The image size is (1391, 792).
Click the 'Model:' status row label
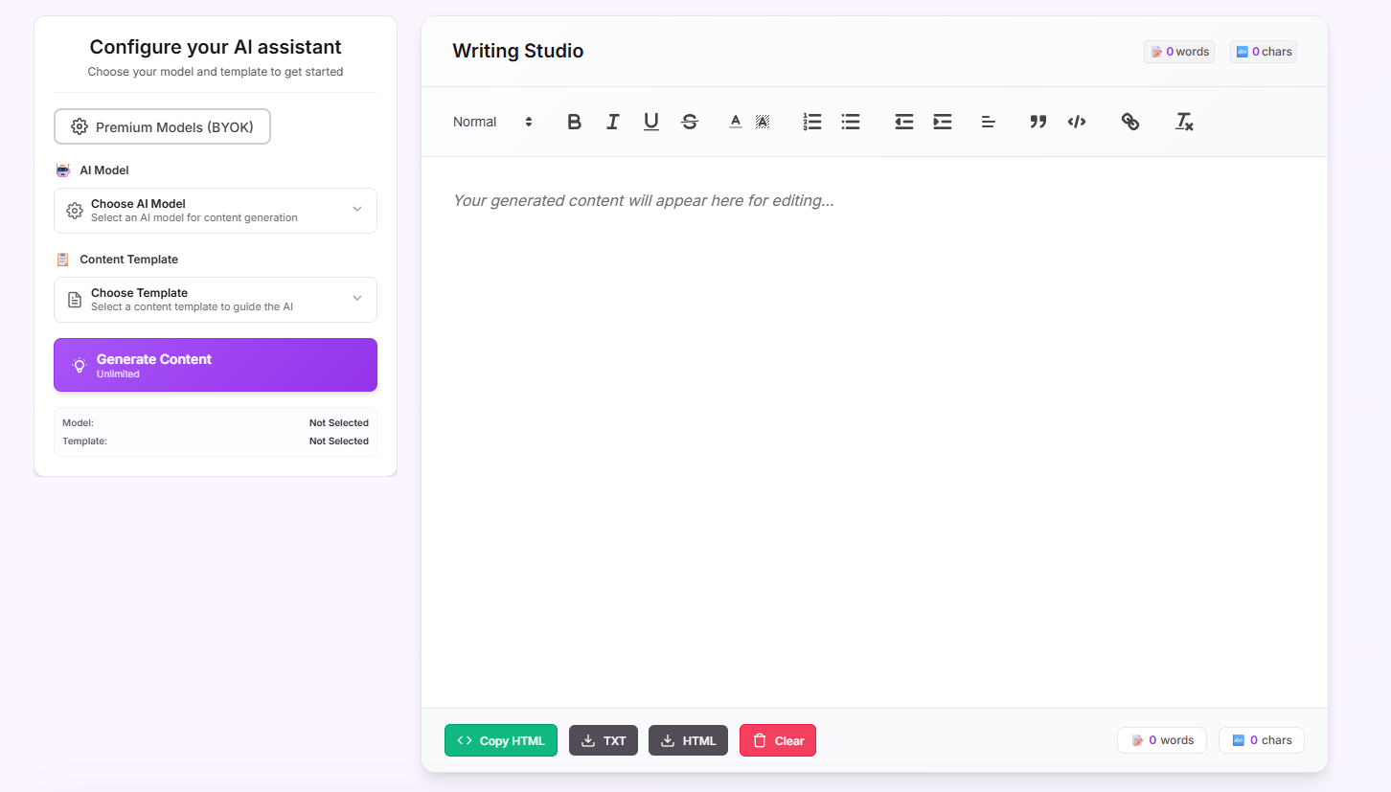click(x=79, y=423)
